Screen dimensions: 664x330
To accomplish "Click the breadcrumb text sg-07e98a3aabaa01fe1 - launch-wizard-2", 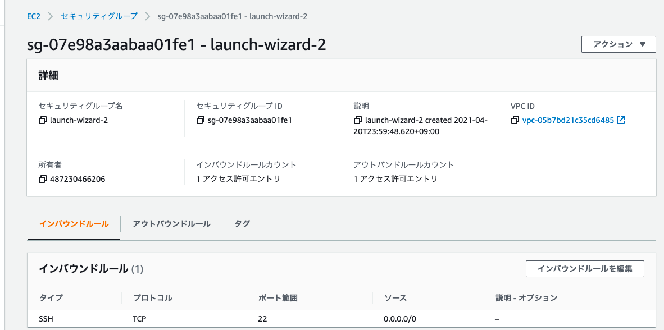I will click(x=232, y=16).
